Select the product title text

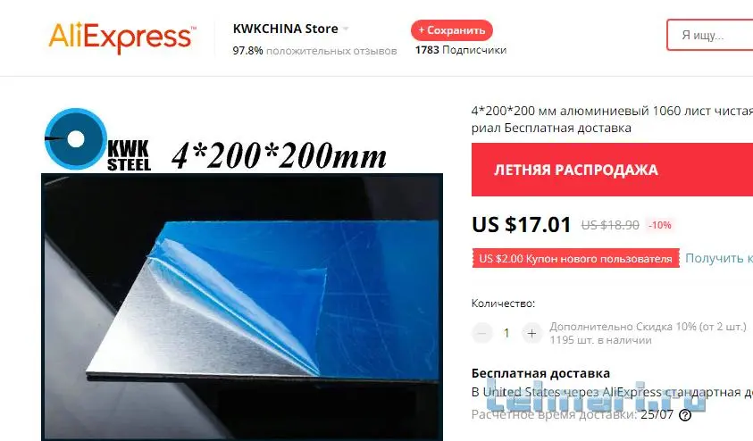pos(612,120)
